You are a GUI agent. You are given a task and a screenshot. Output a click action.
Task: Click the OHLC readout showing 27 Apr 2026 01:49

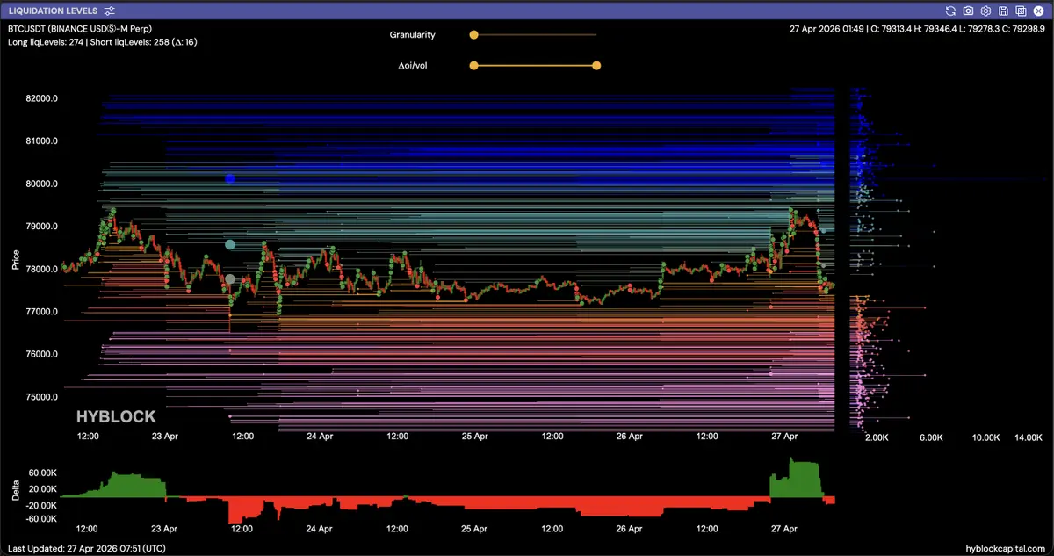click(x=917, y=28)
